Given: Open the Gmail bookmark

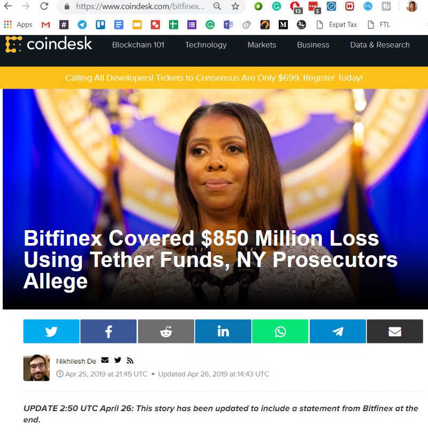Looking at the screenshot, I should pyautogui.click(x=45, y=25).
